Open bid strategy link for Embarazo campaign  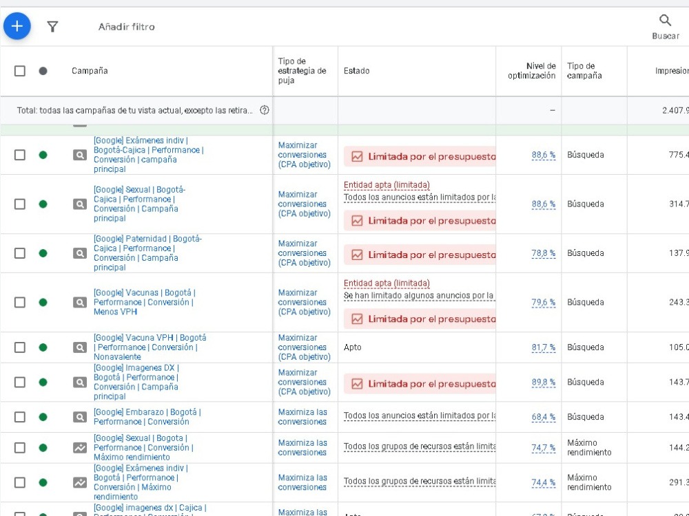[302, 417]
